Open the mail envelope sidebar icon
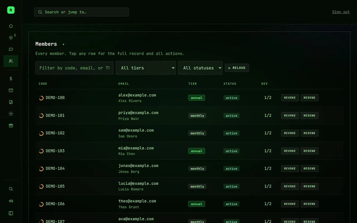 [x=11, y=90]
